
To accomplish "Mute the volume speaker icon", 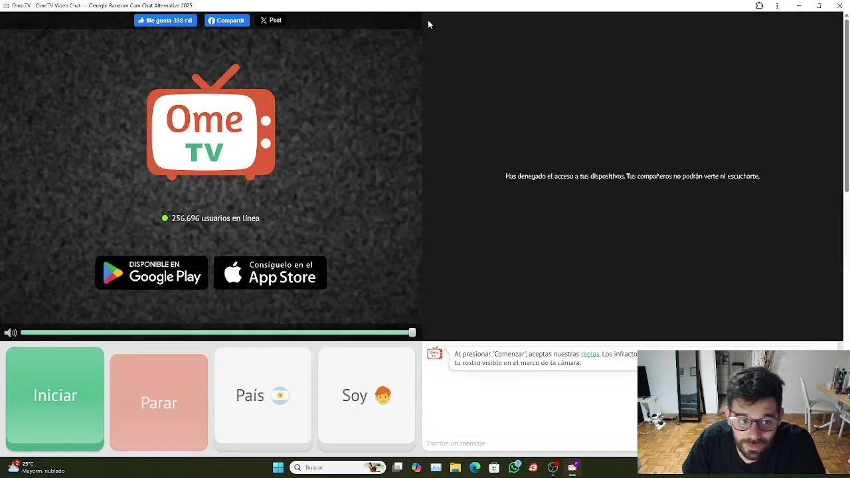I will 10,333.
